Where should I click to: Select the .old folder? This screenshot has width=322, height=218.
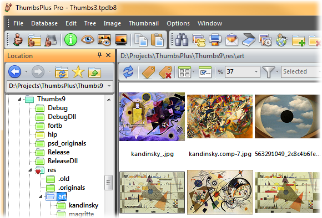pyautogui.click(x=64, y=179)
